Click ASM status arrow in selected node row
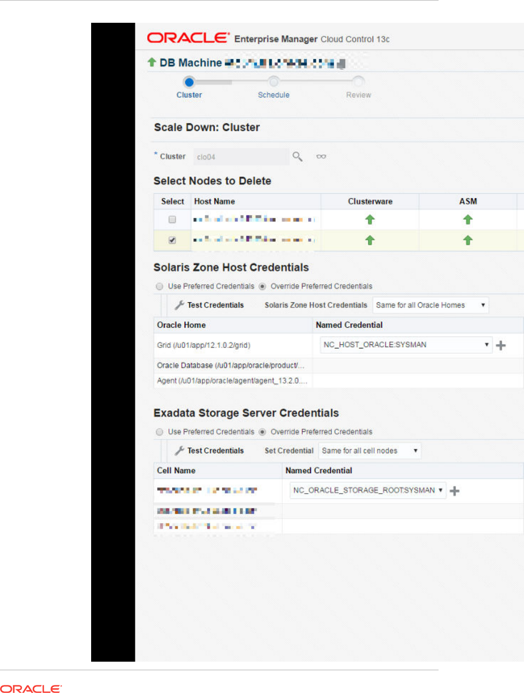This screenshot has height=693, width=524. [468, 241]
